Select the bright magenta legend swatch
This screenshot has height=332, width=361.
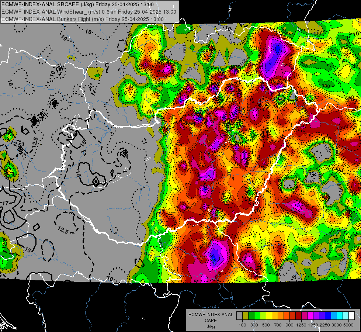pos(310,316)
